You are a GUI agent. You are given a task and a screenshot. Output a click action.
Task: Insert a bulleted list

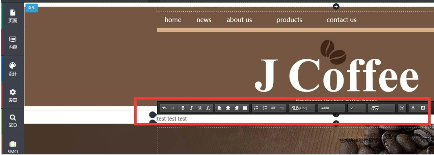click(x=264, y=108)
